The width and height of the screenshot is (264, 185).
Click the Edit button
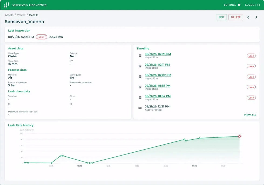coord(221,17)
